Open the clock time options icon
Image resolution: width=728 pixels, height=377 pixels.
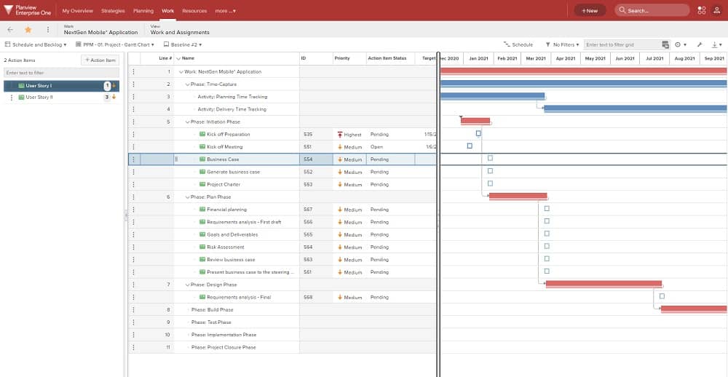678,45
